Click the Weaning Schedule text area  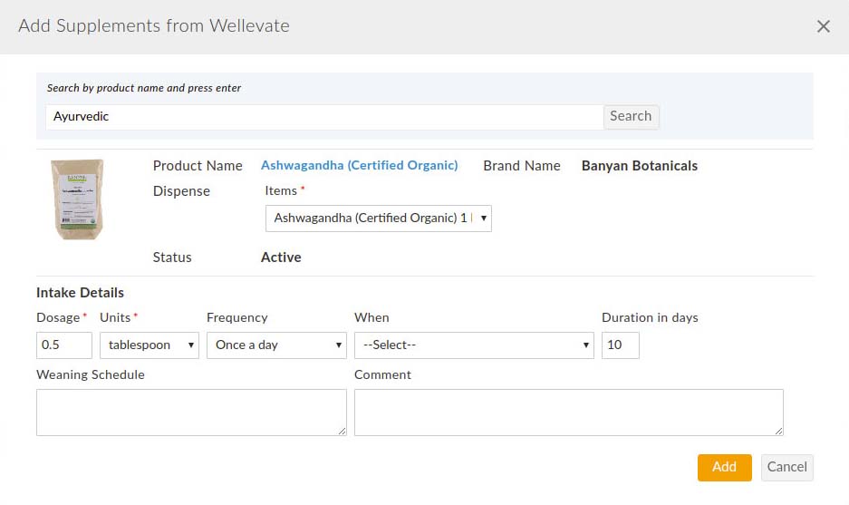click(x=191, y=413)
